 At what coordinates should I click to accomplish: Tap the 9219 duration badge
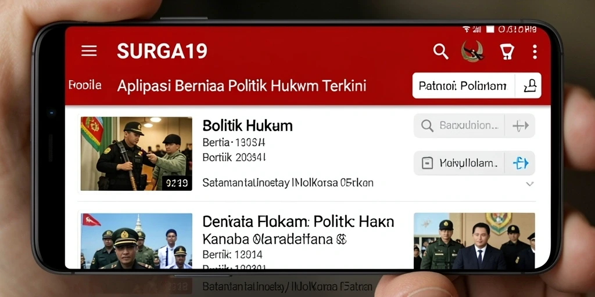point(177,183)
